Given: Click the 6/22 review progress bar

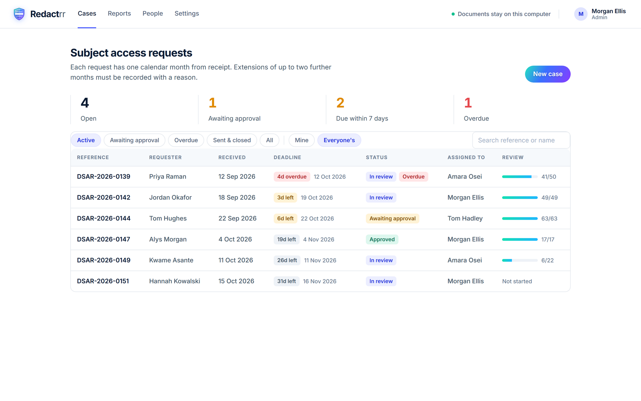Looking at the screenshot, I should (x=520, y=260).
